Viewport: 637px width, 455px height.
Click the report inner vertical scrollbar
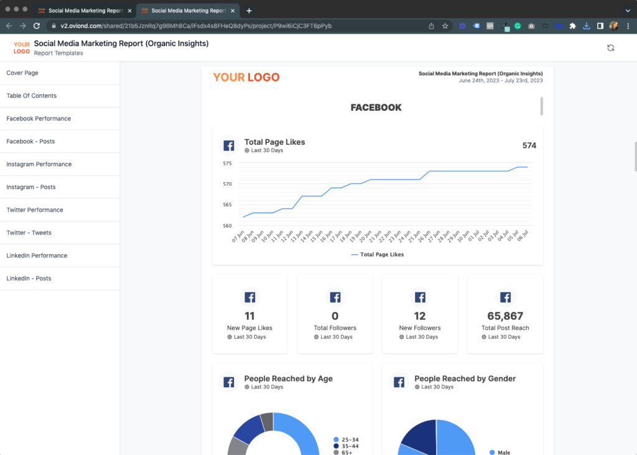(542, 106)
